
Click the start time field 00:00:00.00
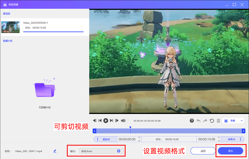[x=127, y=139]
